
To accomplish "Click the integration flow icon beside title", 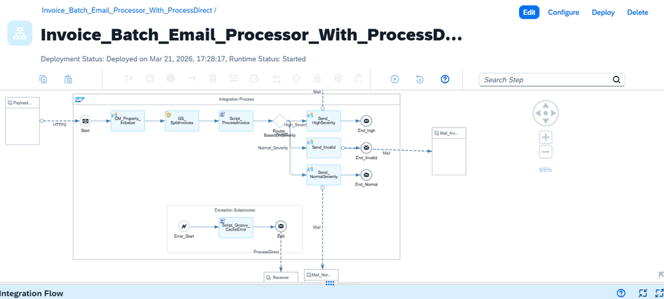I will [20, 33].
